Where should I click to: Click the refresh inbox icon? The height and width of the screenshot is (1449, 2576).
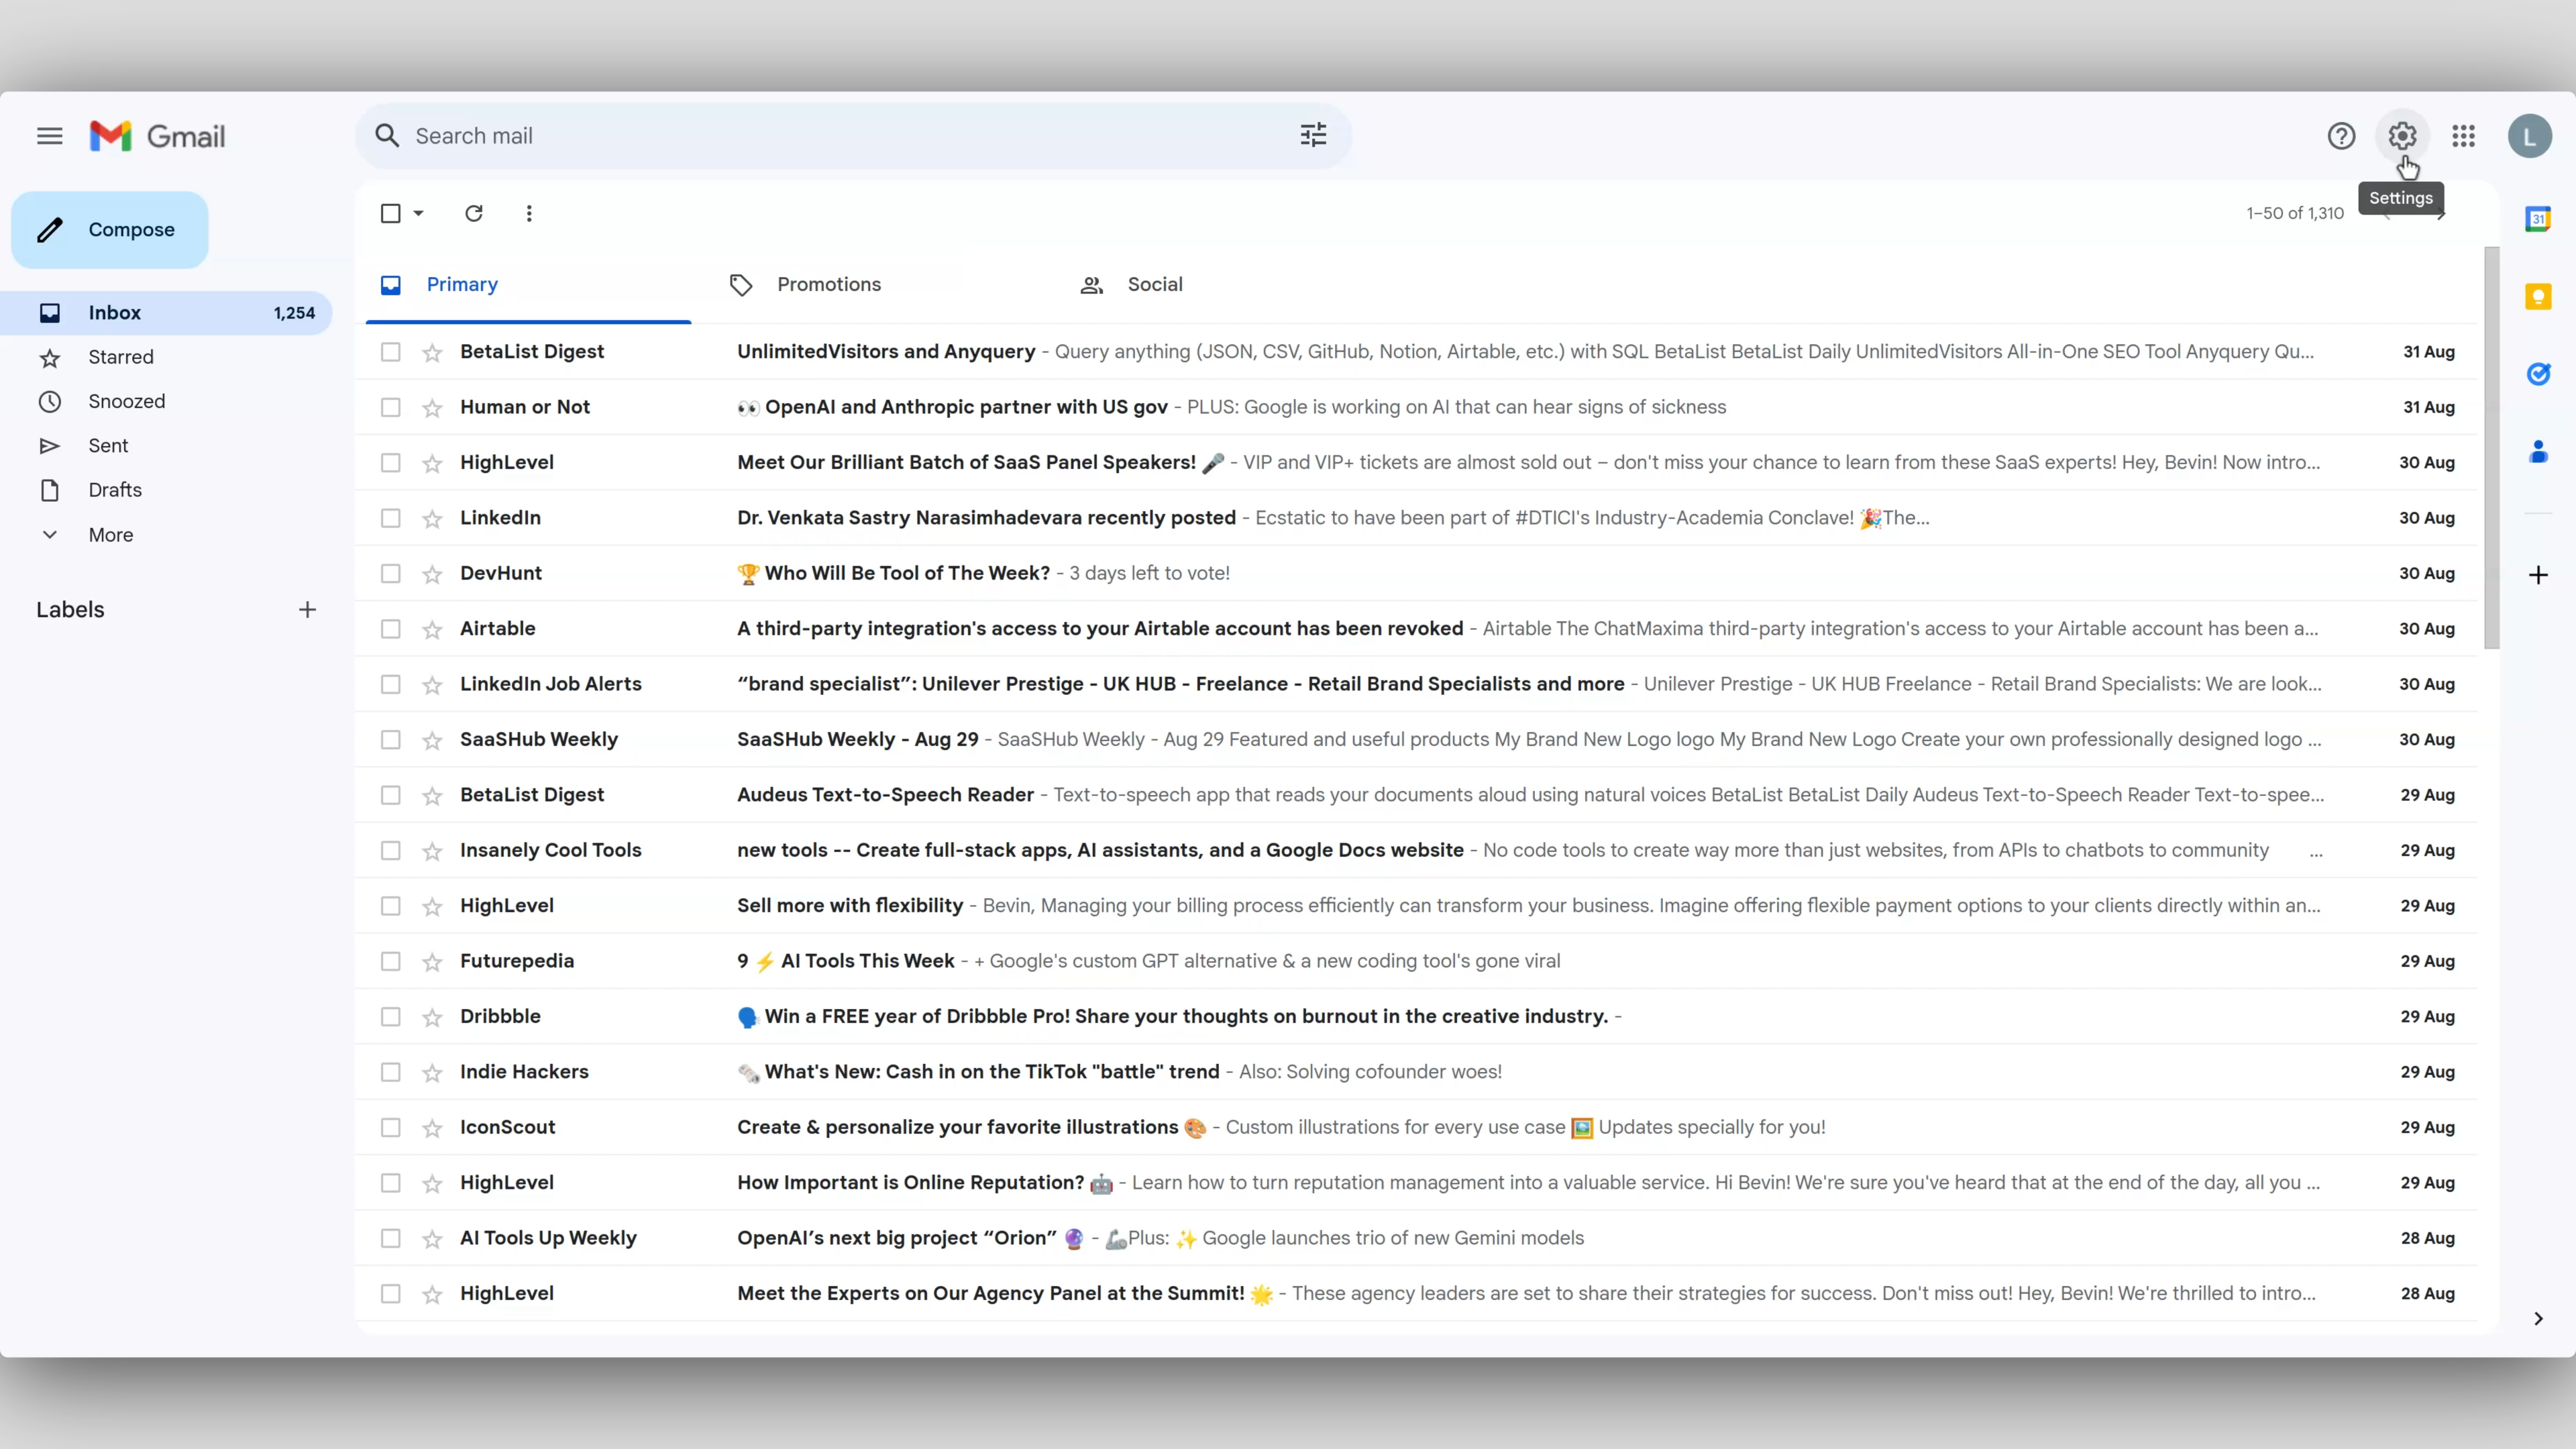(x=472, y=212)
